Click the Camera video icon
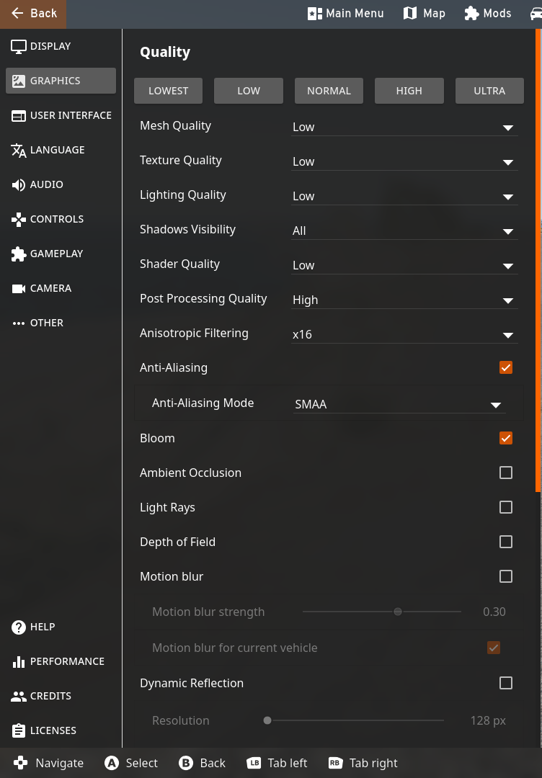 (x=18, y=289)
